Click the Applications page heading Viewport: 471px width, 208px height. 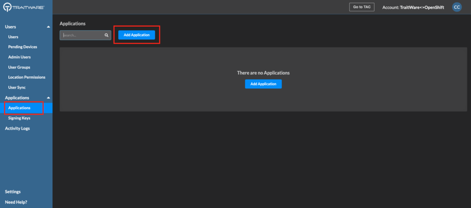point(72,23)
